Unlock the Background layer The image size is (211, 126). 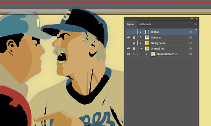[134, 43]
